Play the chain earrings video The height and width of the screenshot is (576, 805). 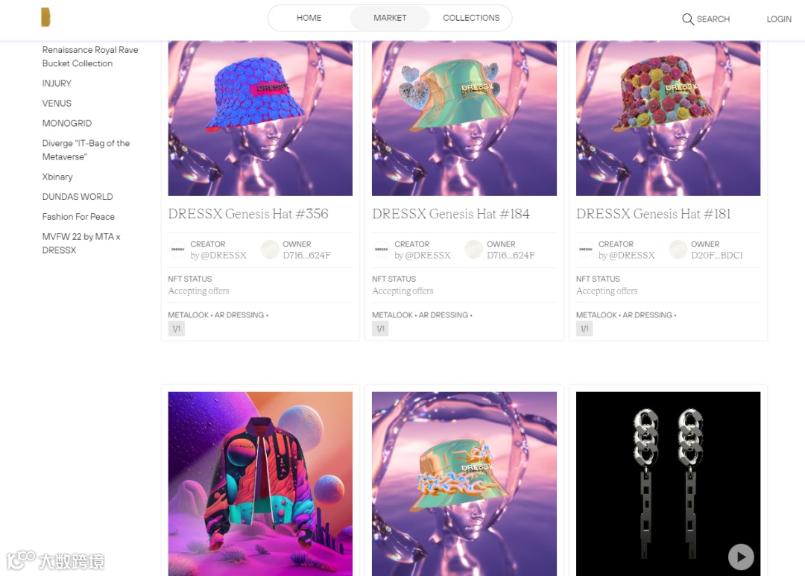click(x=741, y=557)
